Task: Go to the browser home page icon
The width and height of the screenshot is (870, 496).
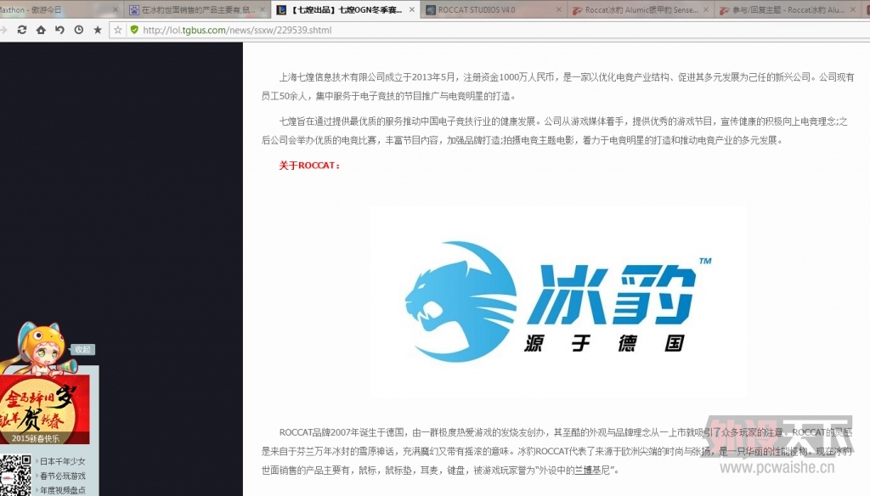Action: point(41,30)
